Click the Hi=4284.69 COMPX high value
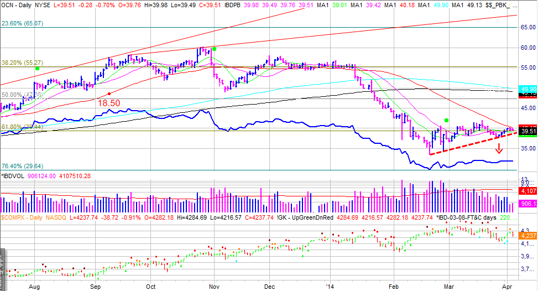 point(191,217)
